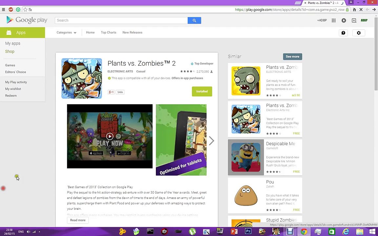Open the ADBP account avatar
The height and width of the screenshot is (236, 378).
click(364, 20)
